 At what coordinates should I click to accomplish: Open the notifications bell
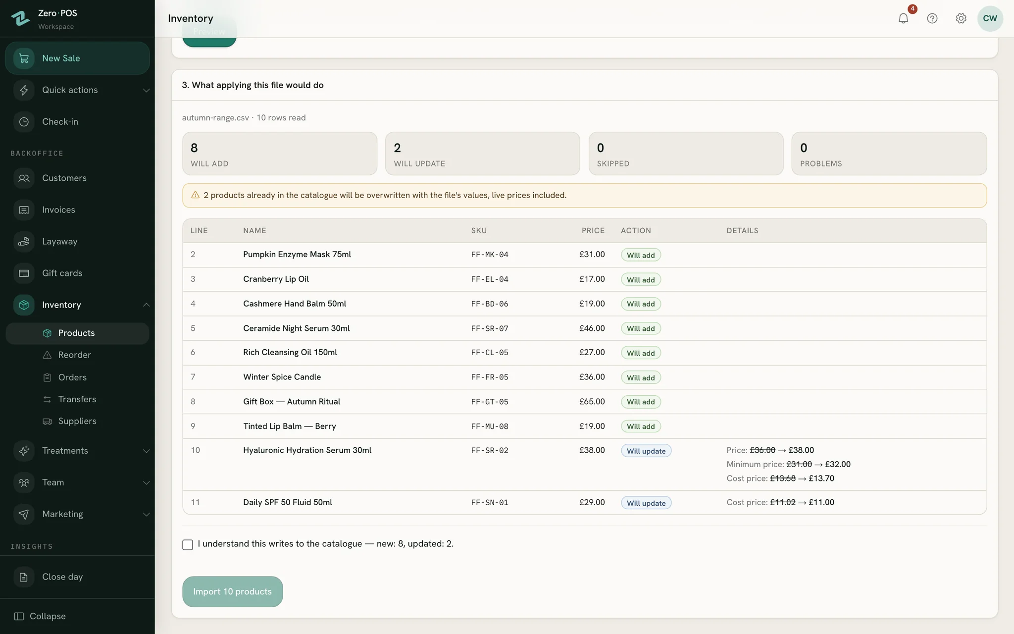[x=903, y=18]
